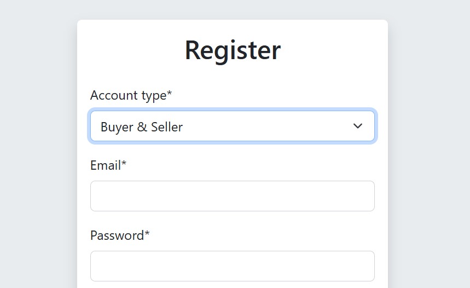Image resolution: width=470 pixels, height=288 pixels.
Task: Focus the Email input field
Action: [232, 196]
